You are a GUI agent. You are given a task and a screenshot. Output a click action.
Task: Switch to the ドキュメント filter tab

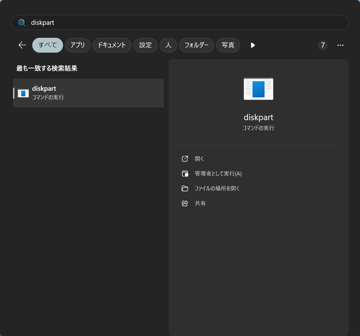[112, 45]
